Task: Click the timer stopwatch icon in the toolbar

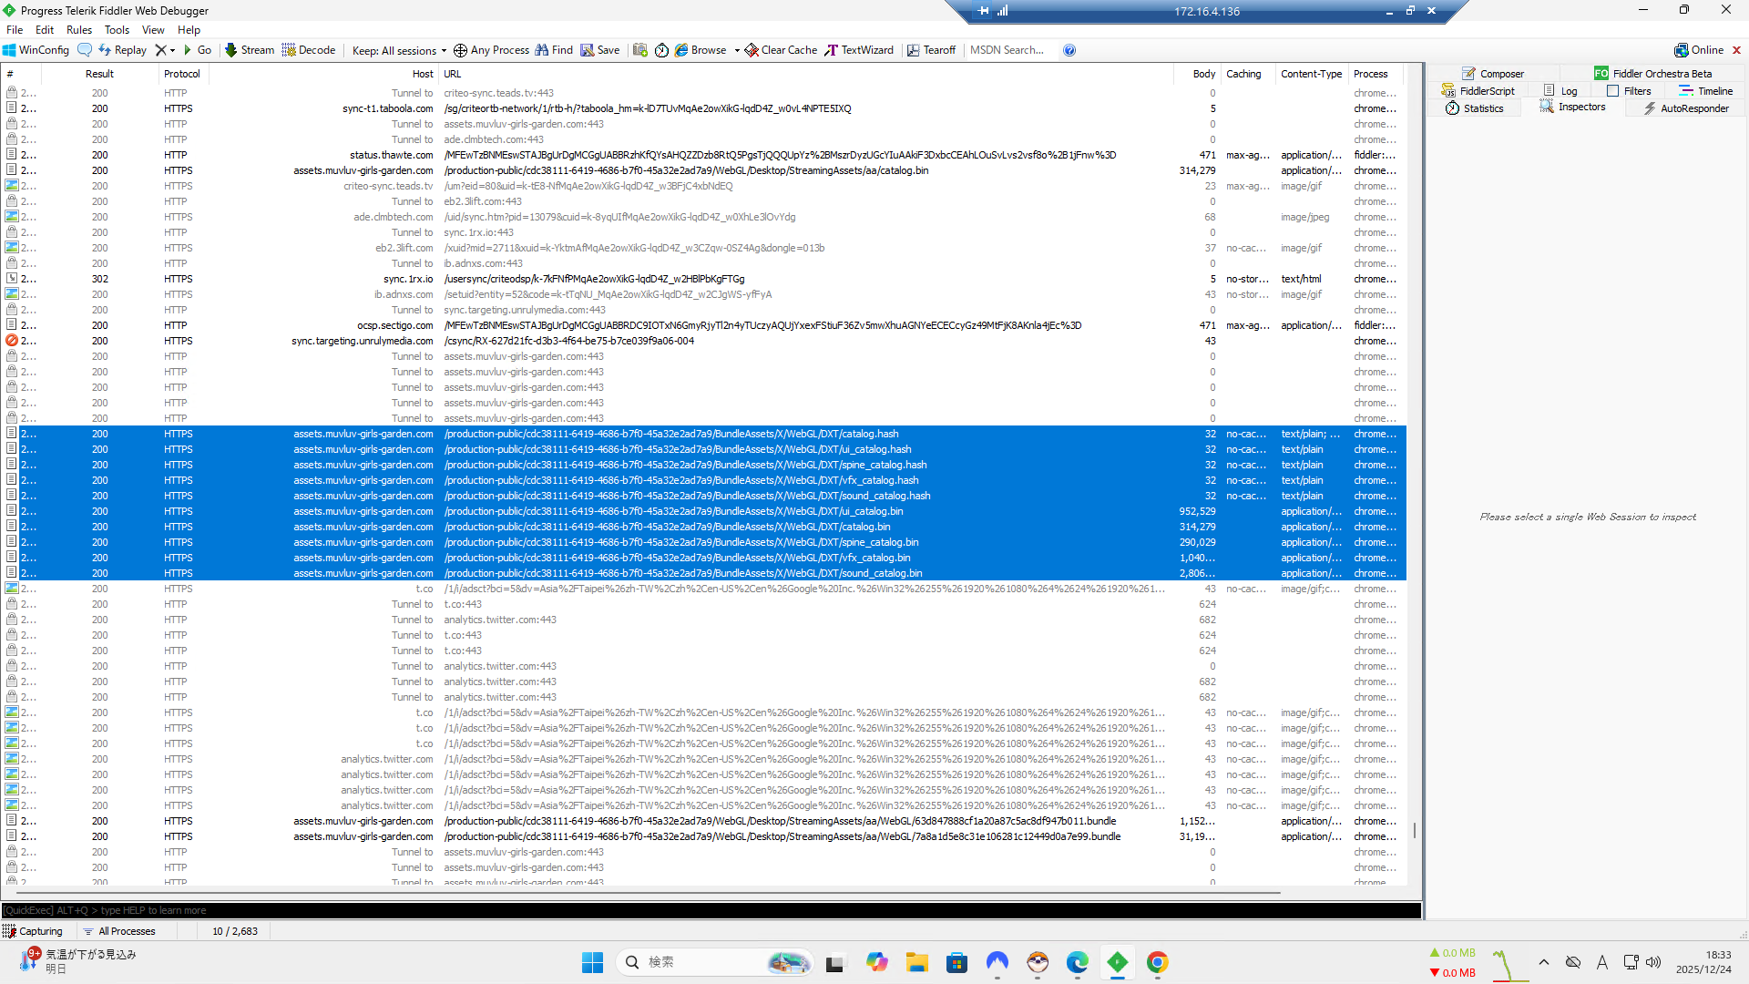Action: pyautogui.click(x=662, y=50)
